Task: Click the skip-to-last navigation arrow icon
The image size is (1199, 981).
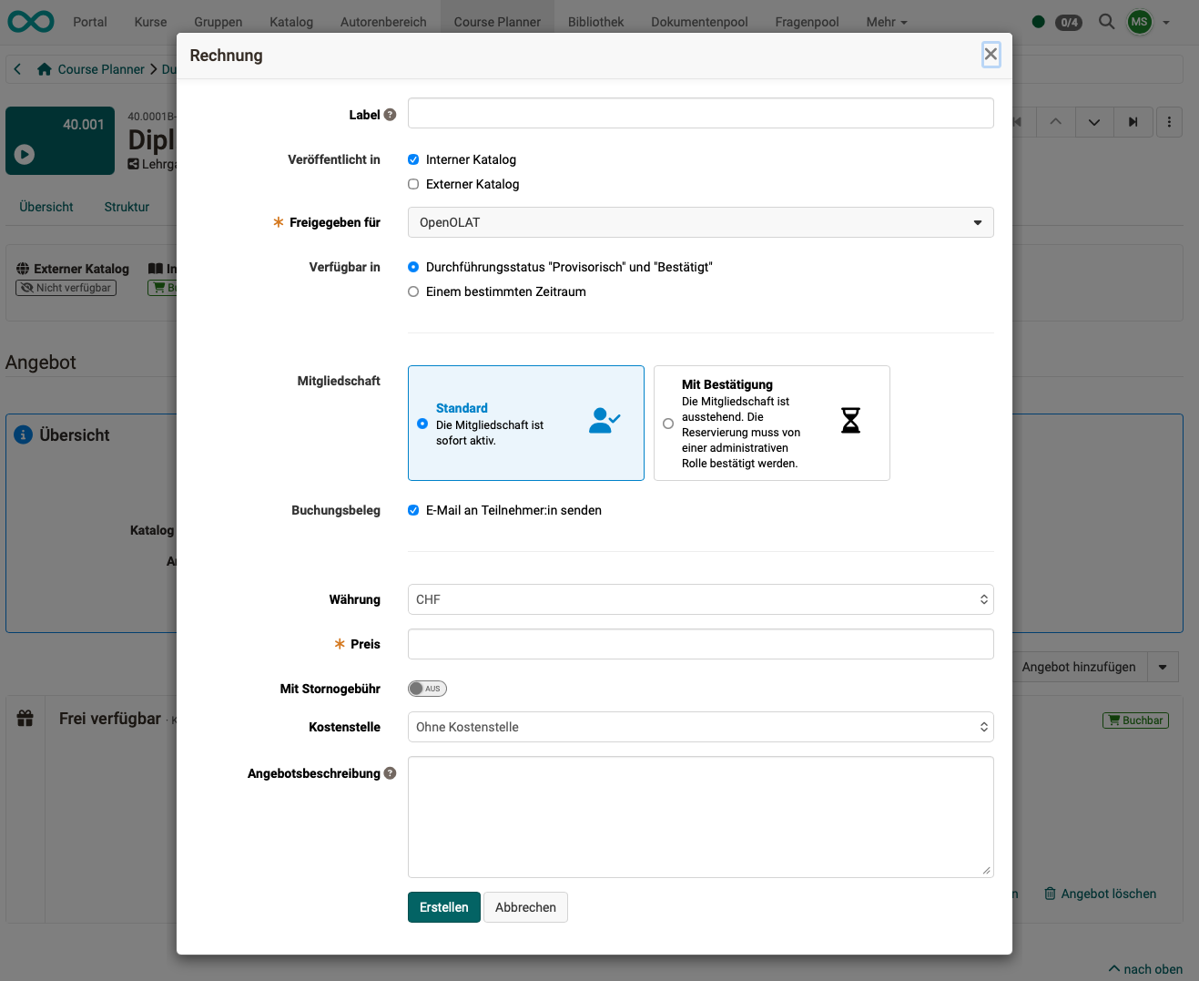Action: [x=1133, y=121]
